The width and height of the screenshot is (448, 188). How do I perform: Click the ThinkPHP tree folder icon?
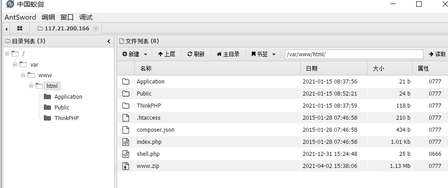tap(47, 118)
